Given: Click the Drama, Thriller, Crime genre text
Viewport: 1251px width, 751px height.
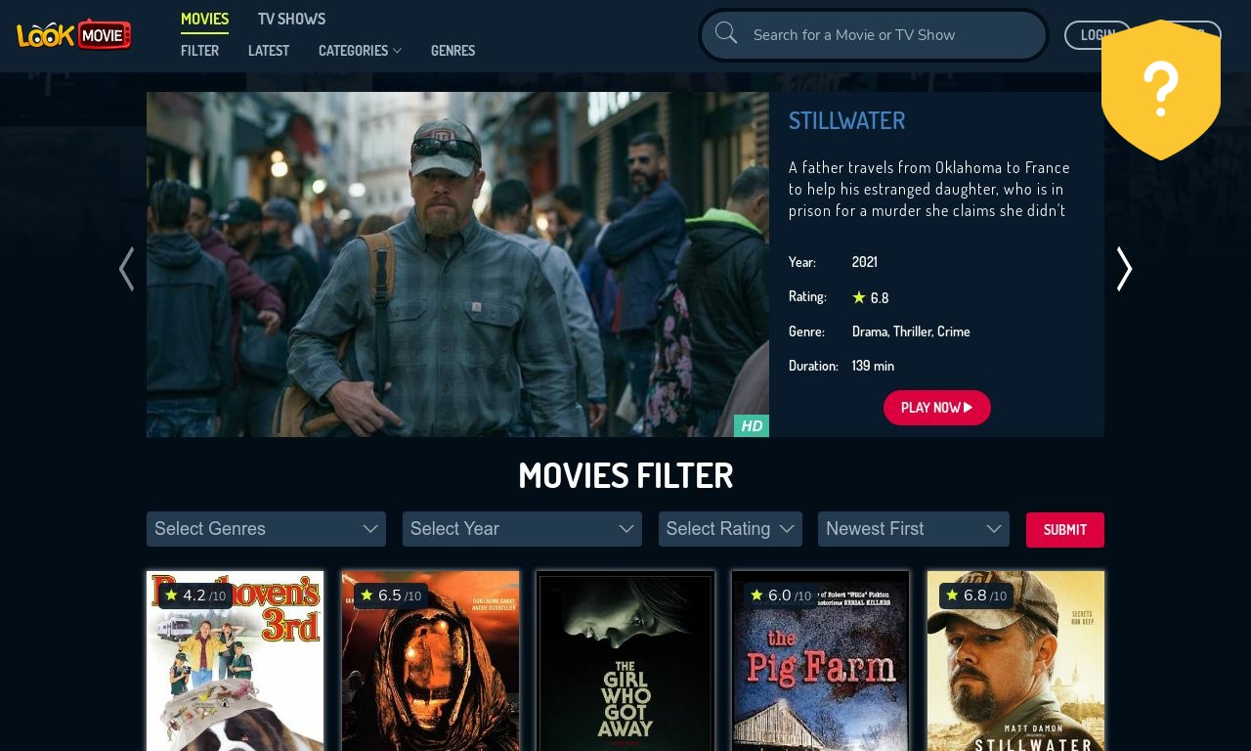Looking at the screenshot, I should pos(911,331).
